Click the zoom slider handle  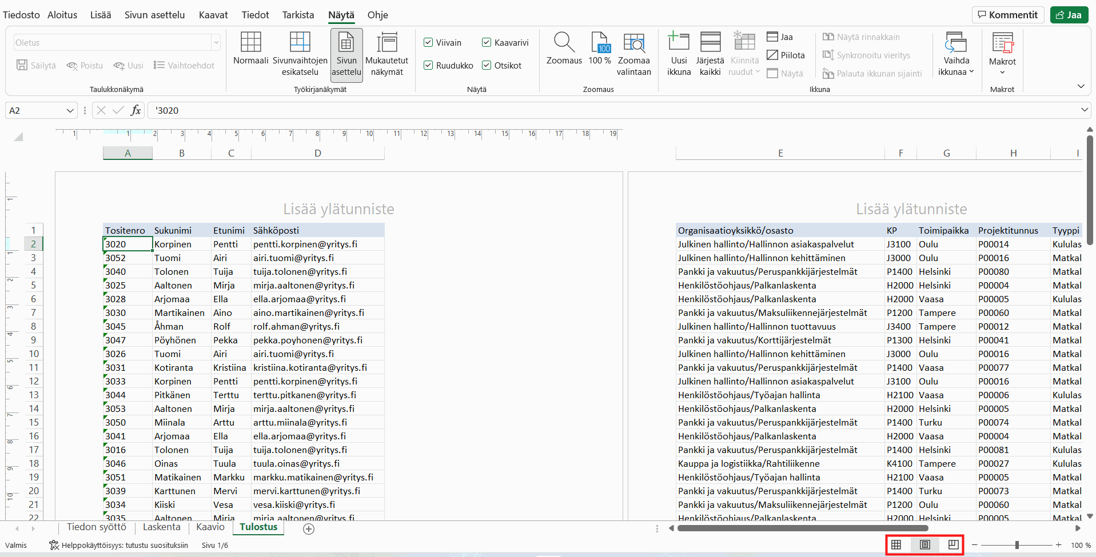1017,545
